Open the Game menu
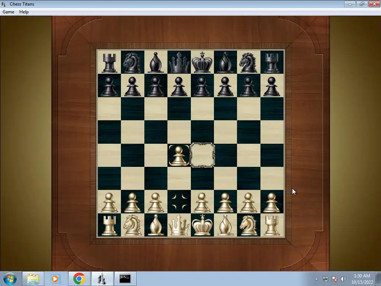Screen dimensions: 381x286 pos(8,12)
